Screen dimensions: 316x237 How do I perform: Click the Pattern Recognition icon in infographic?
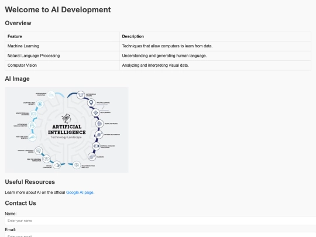point(99,135)
